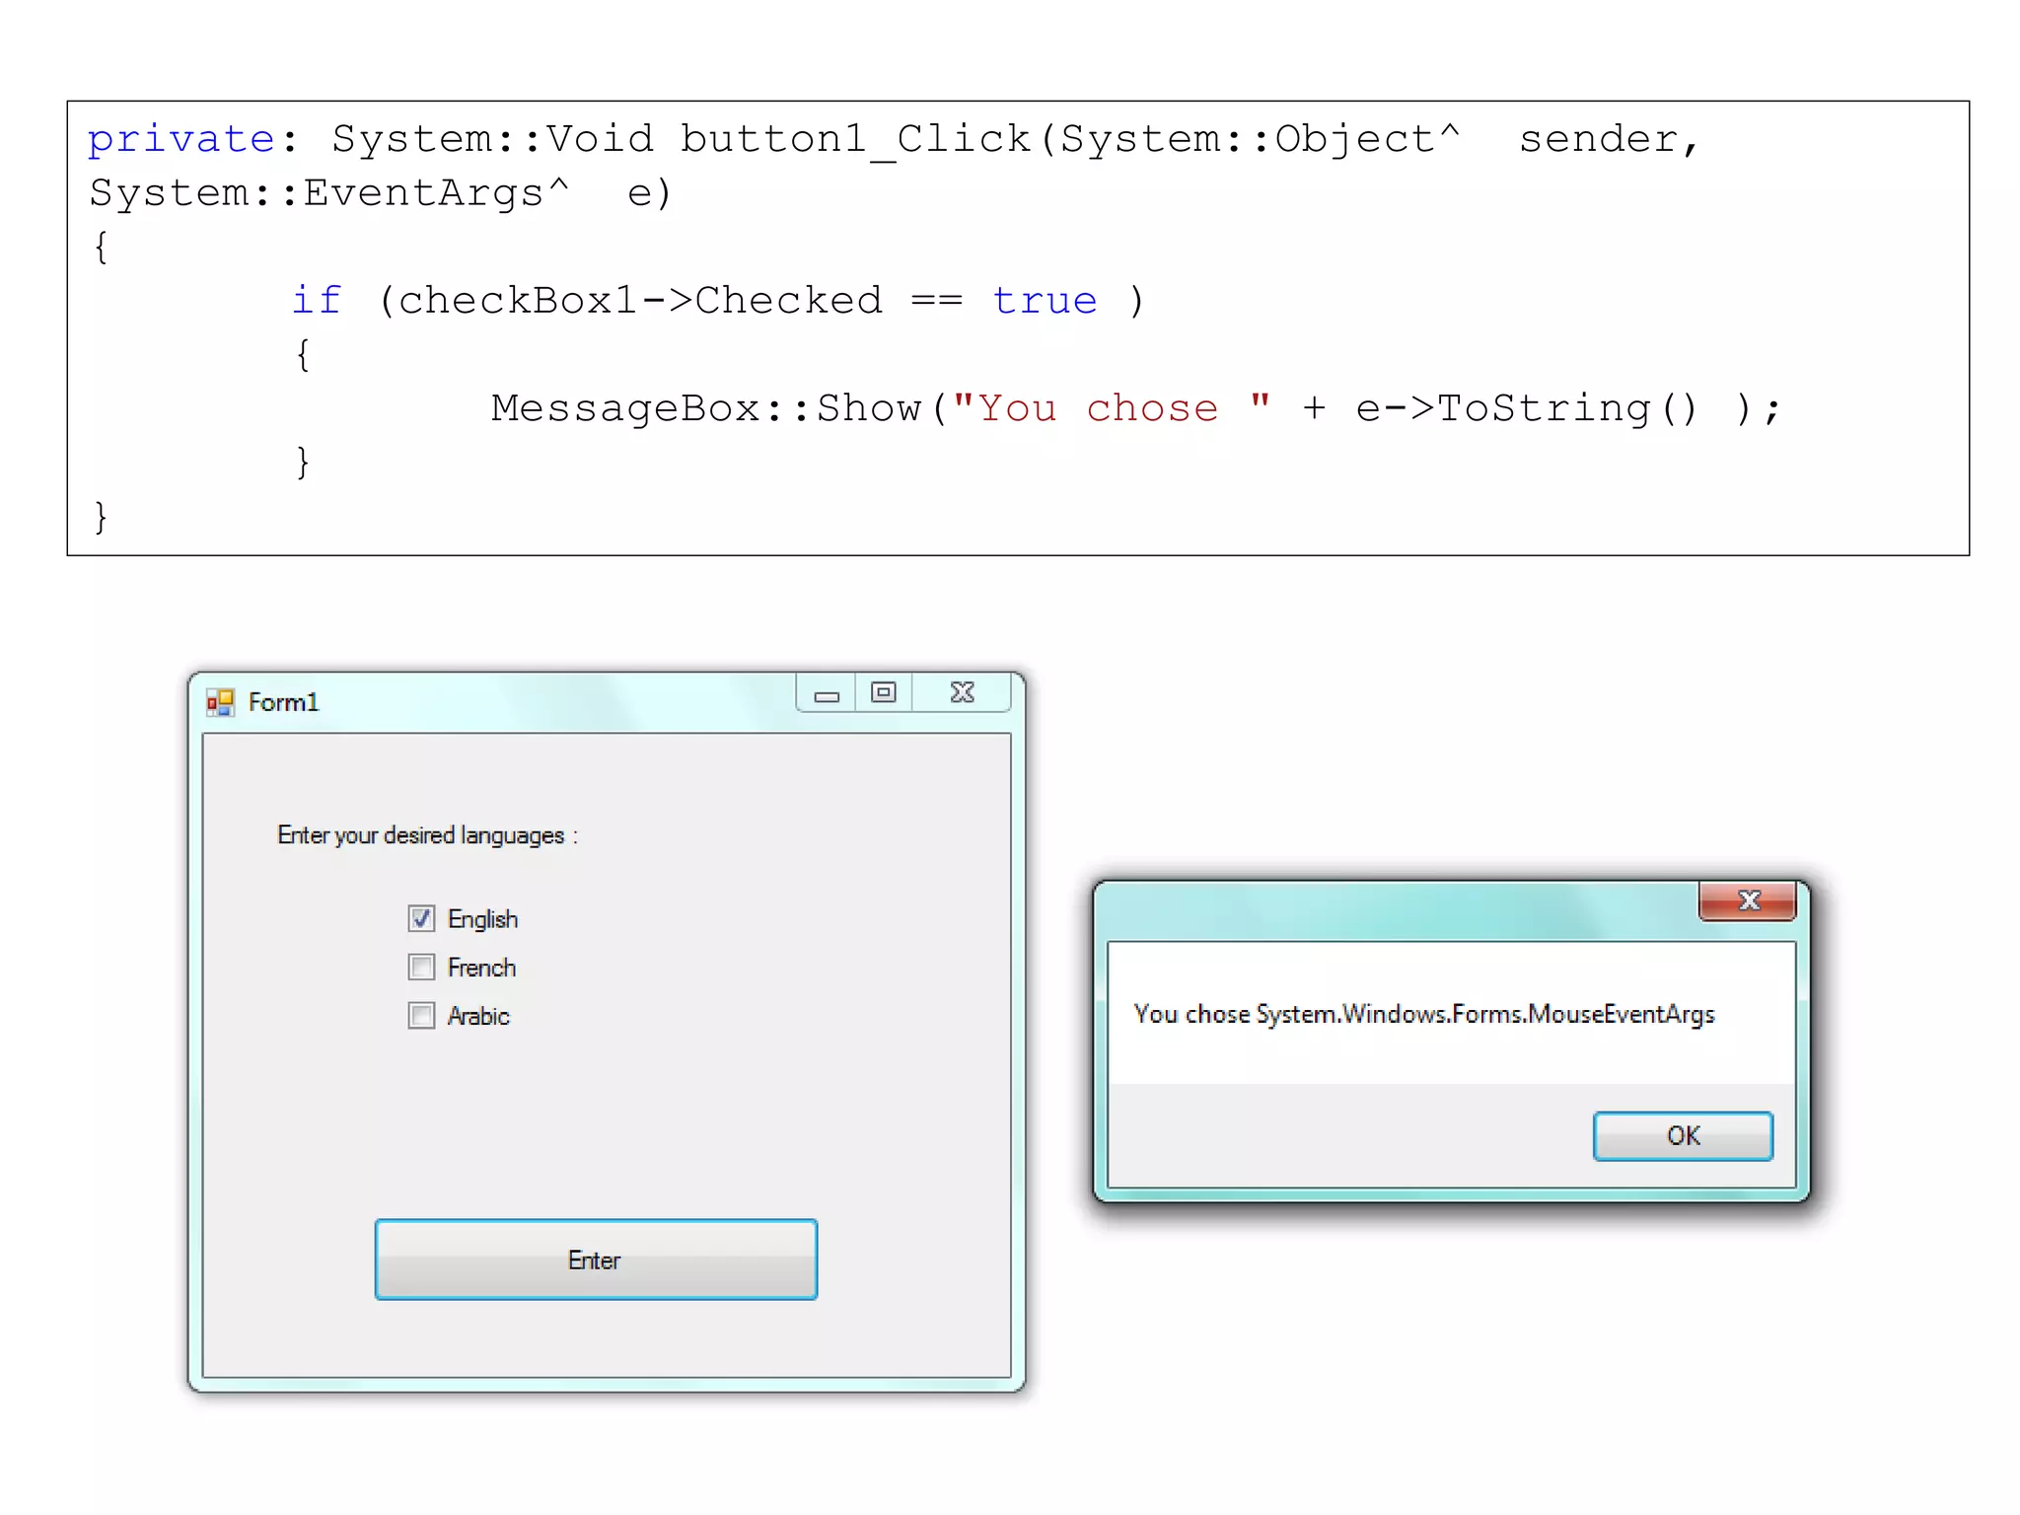
Task: Click the 'true' keyword in the code
Action: 1045,300
